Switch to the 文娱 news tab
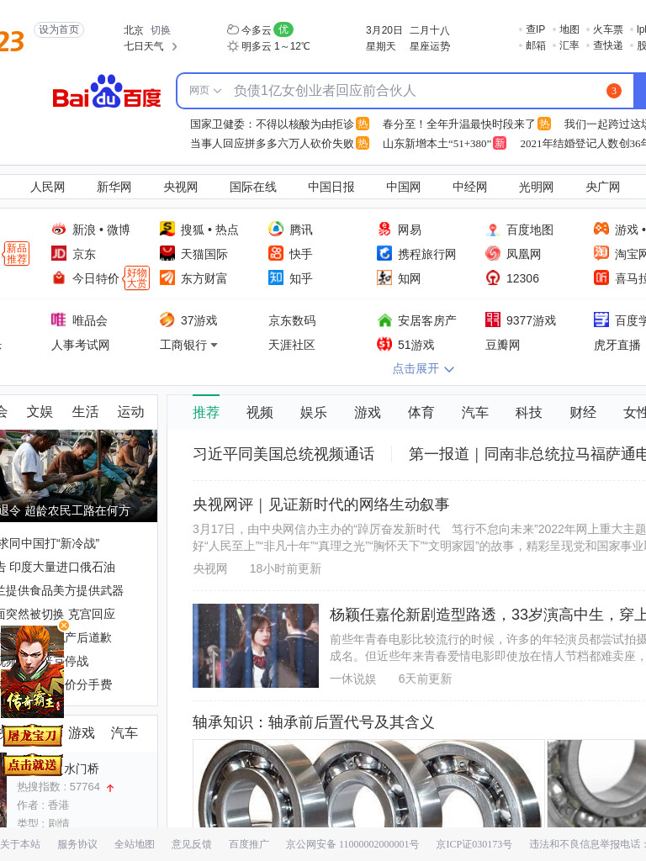 [x=40, y=412]
